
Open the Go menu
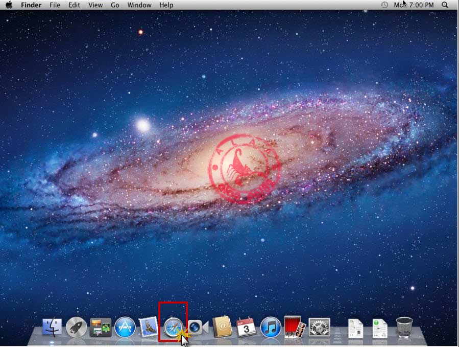(x=115, y=5)
